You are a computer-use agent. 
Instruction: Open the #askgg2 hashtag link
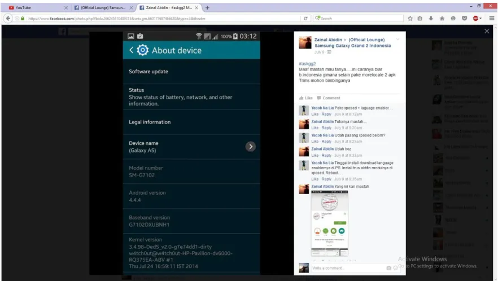click(307, 64)
